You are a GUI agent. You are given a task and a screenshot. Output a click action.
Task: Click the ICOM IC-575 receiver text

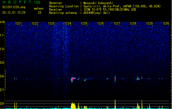110,10
